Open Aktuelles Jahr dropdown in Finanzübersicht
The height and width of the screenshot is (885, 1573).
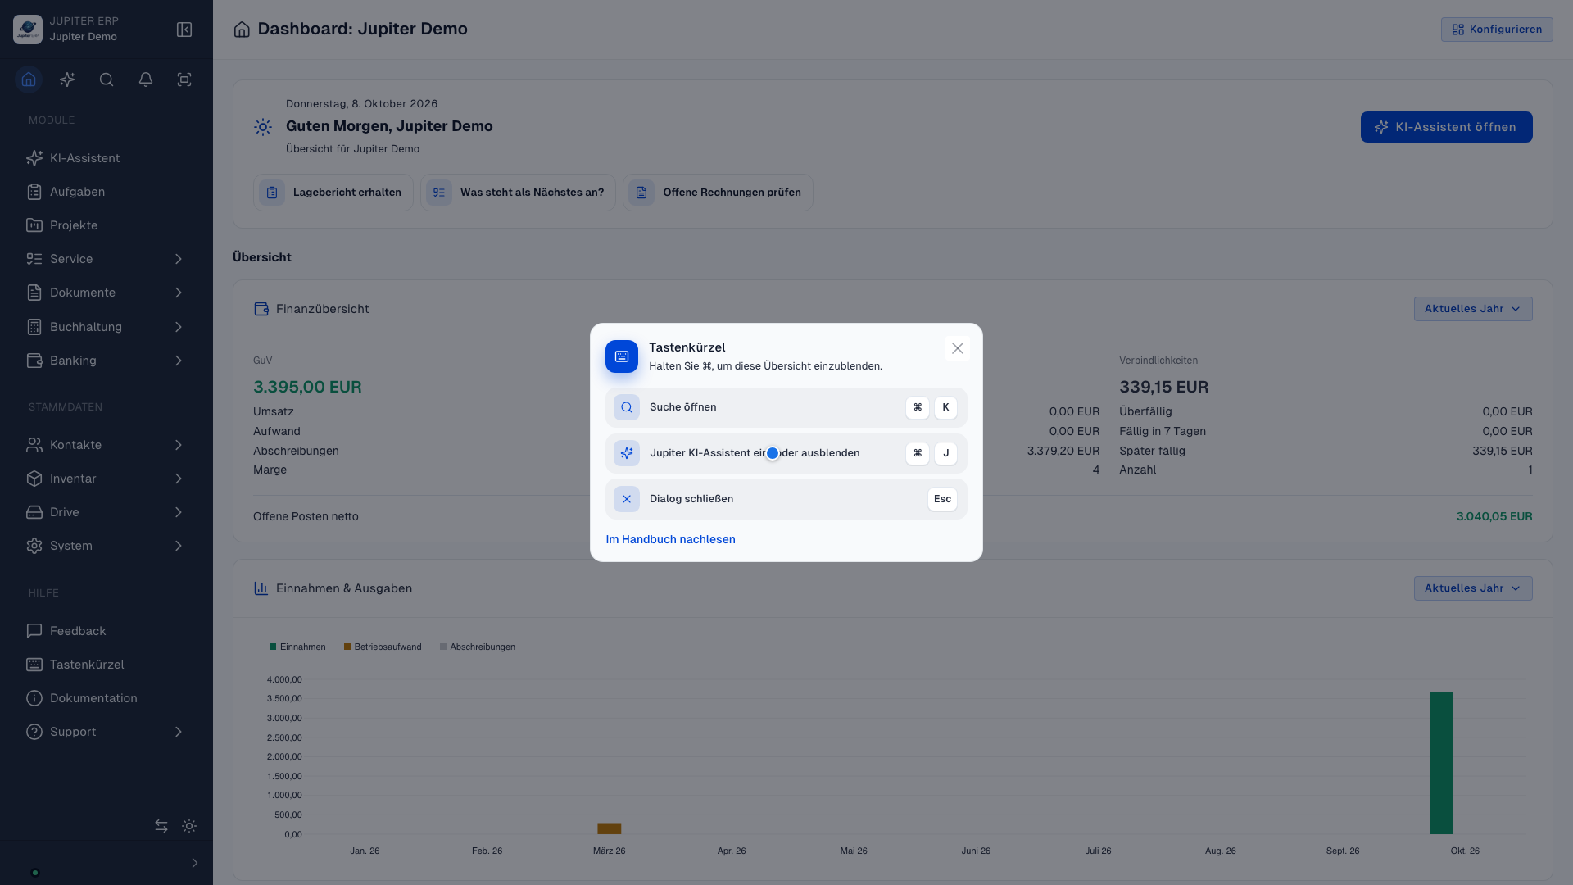1473,309
